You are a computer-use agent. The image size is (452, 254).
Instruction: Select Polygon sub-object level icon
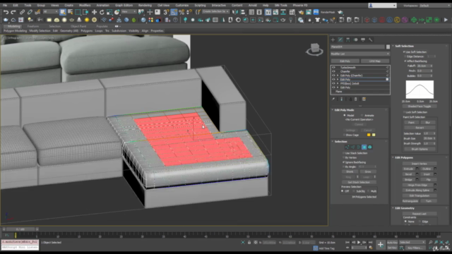(364, 147)
